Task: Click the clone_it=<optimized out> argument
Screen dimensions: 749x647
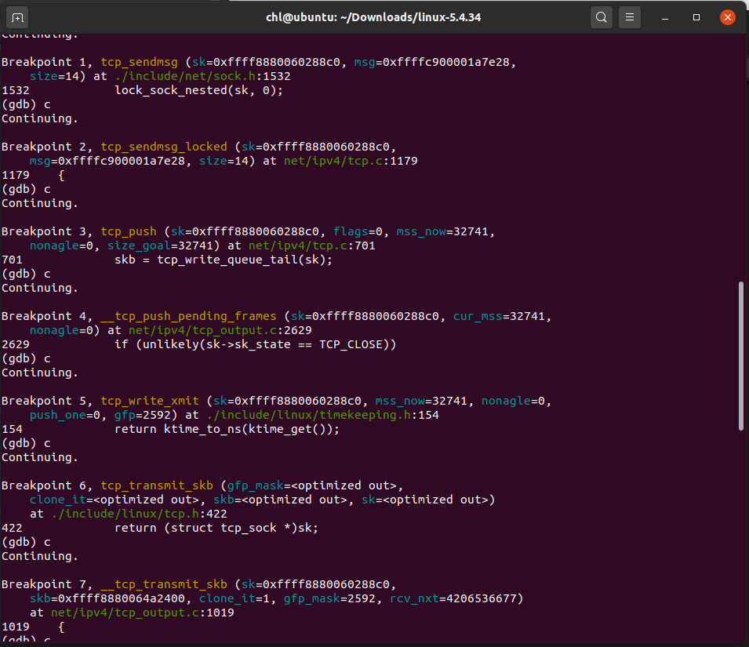Action: click(115, 500)
